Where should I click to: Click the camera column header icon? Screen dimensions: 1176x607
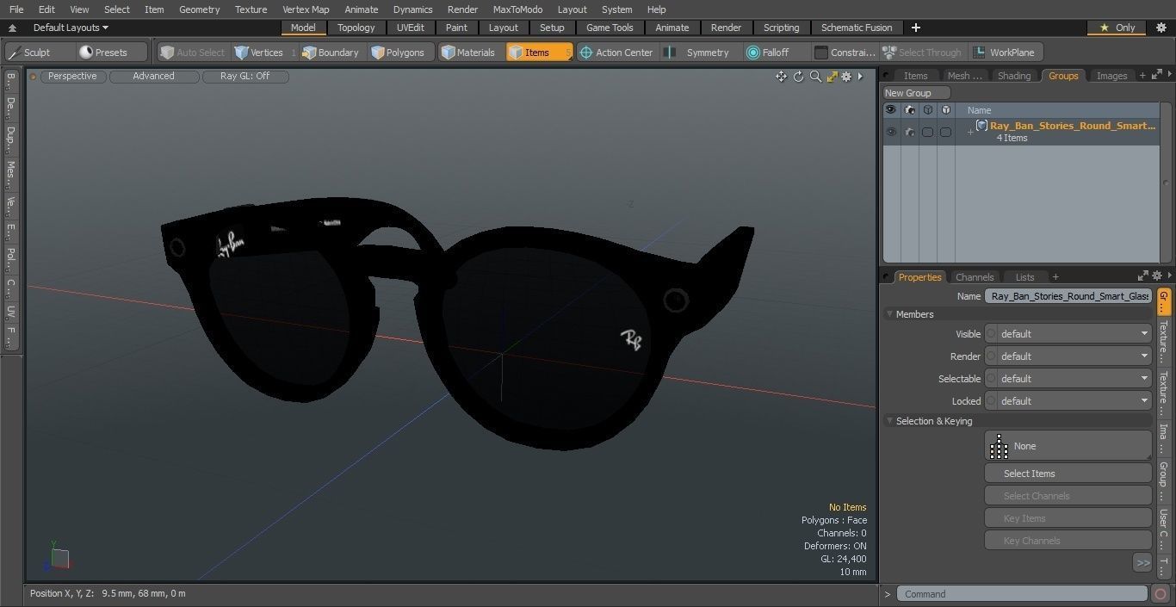909,110
